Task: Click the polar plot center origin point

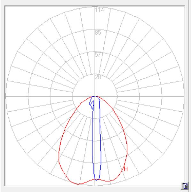Action: tap(95, 96)
